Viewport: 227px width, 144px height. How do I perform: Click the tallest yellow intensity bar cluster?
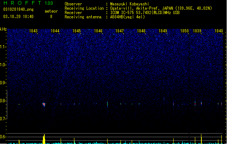44,139
